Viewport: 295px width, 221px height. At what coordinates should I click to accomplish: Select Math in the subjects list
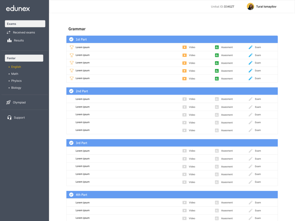click(15, 74)
